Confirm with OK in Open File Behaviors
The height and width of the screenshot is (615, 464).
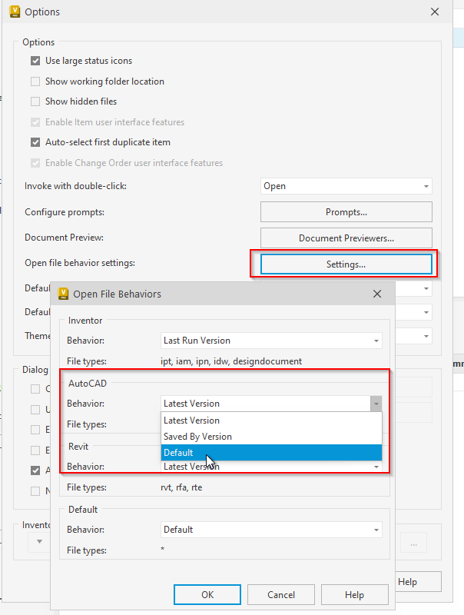207,594
